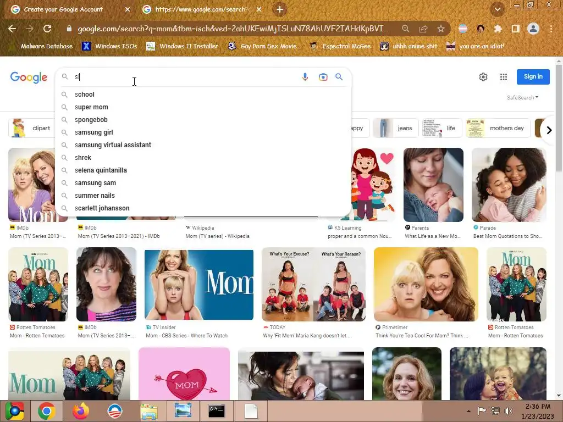Viewport: 563px width, 422px height.
Task: Open the Espectral McGee bookmark
Action: [340, 46]
